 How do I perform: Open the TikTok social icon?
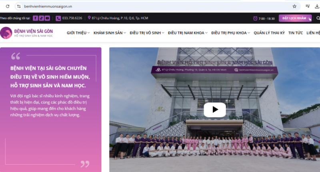[x=42, y=18]
